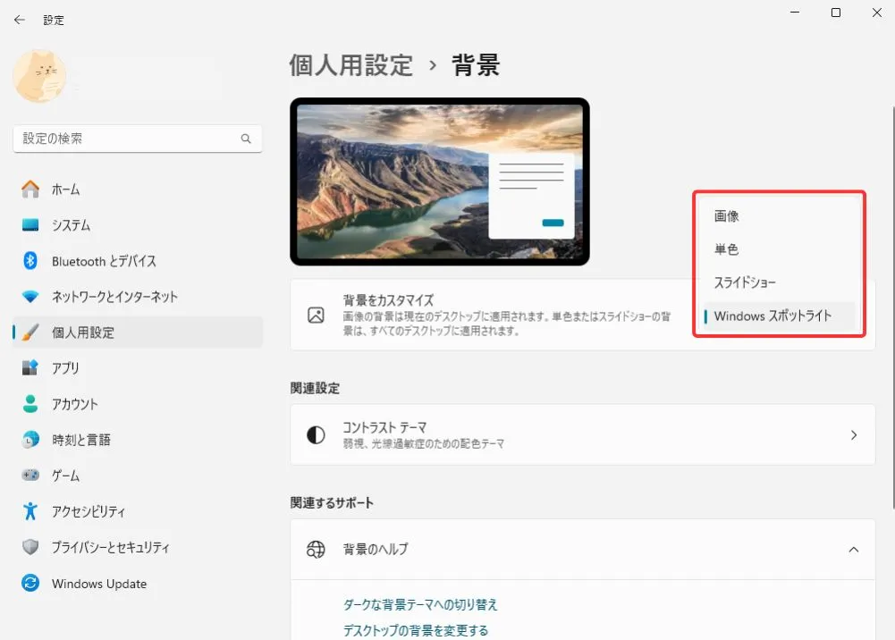Click the 設定の検索 search field
895x640 pixels.
pos(138,139)
